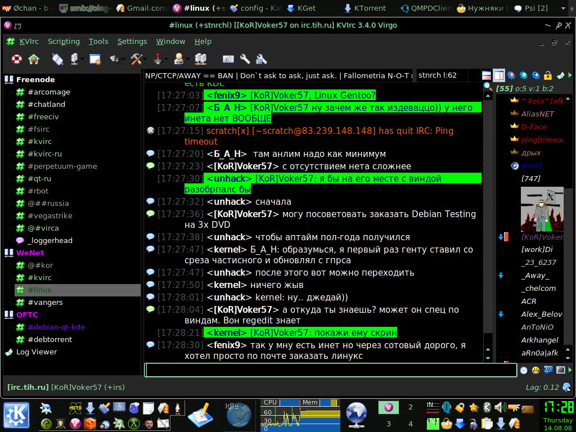Open dropdown arrow beside server tower icon
This screenshot has height=432, width=576.
[83, 59]
